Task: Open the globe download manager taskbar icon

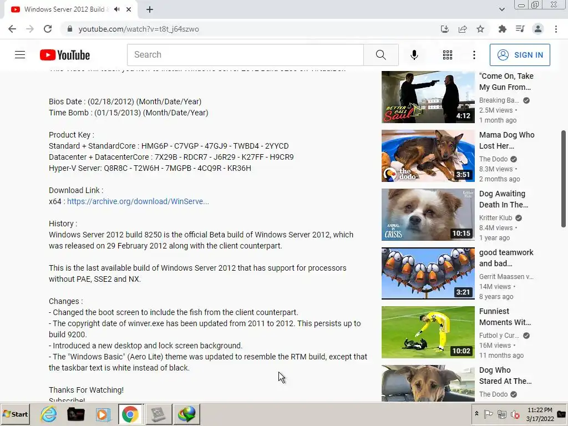Action: pos(187,414)
